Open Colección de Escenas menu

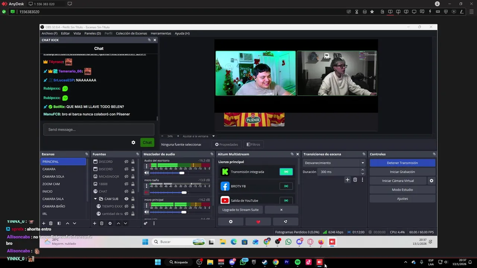[x=132, y=33]
